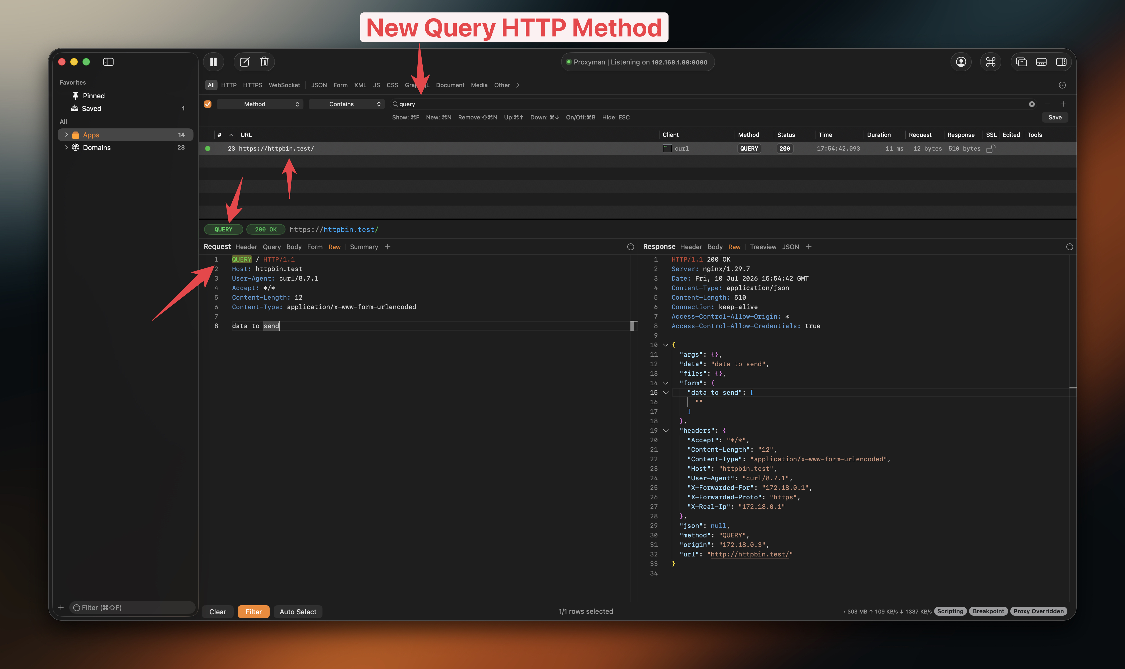1125x669 pixels.
Task: Toggle the orange Filter button
Action: 253,612
